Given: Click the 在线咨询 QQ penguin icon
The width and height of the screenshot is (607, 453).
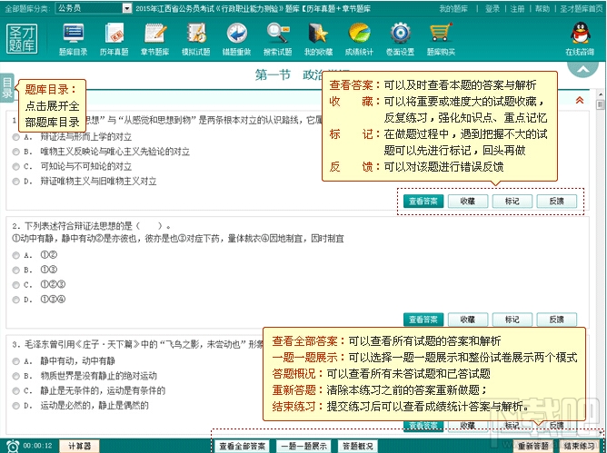Looking at the screenshot, I should pos(580,34).
